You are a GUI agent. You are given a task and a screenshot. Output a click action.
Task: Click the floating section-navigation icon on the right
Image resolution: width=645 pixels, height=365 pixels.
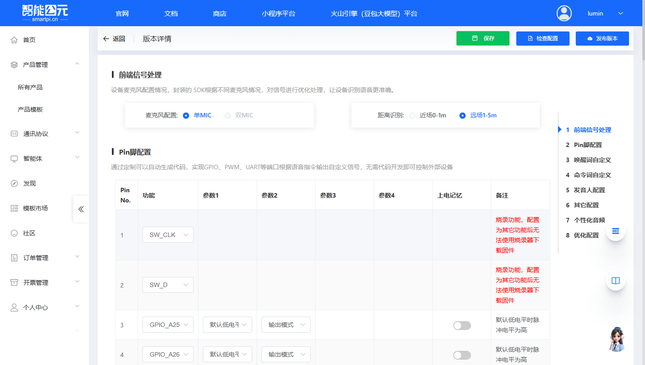[x=615, y=231]
